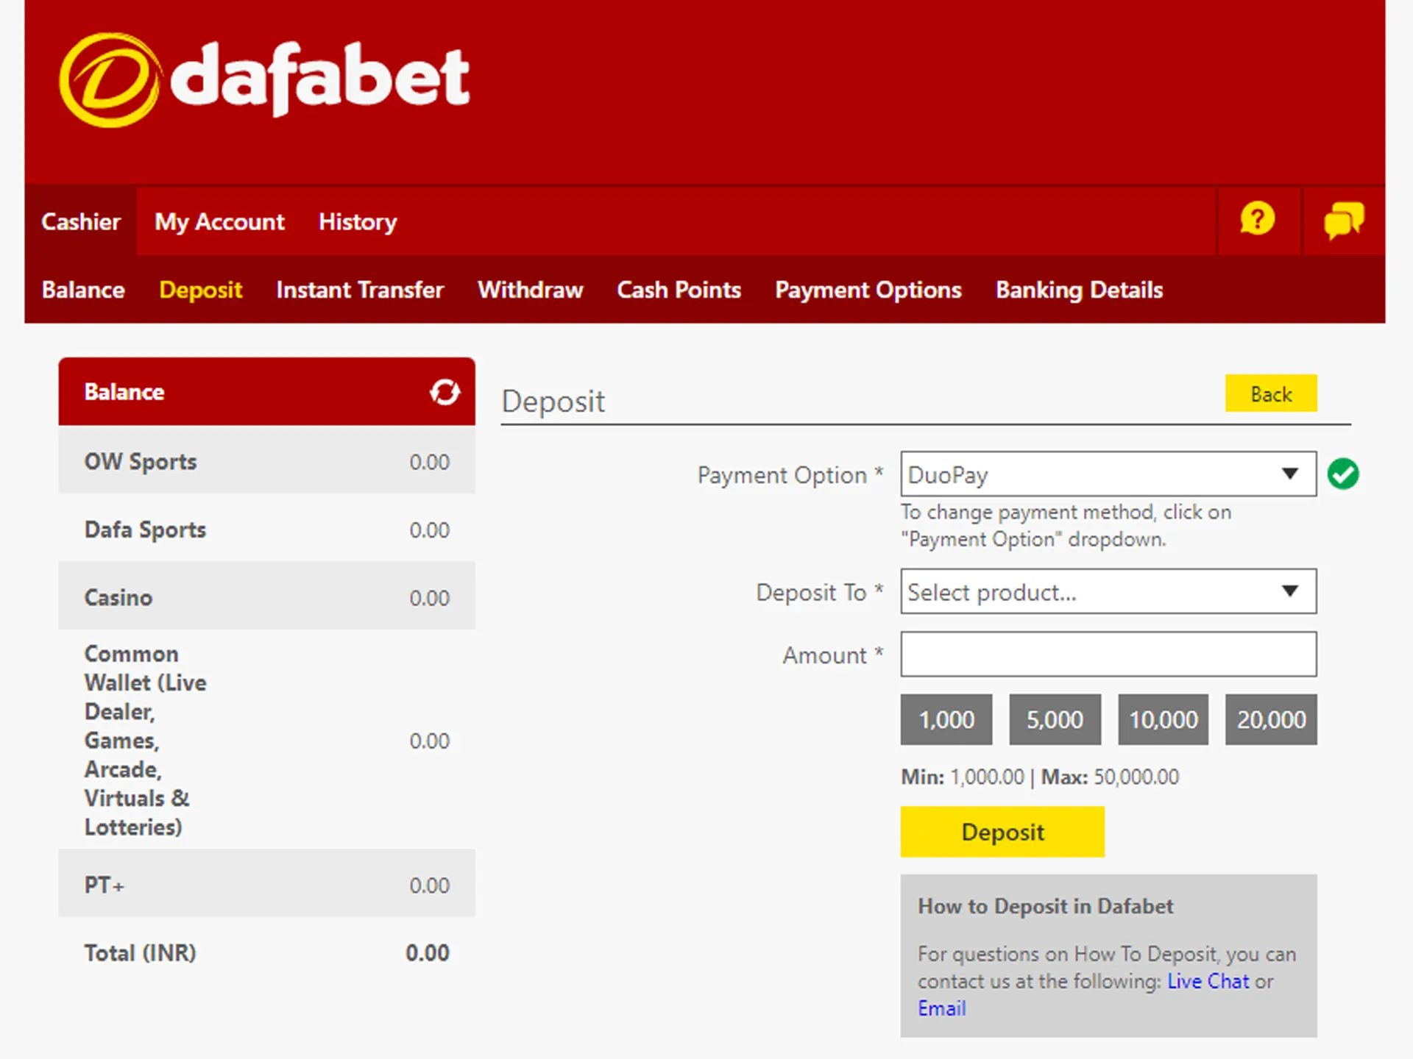The width and height of the screenshot is (1413, 1059).
Task: Choose the 5,000 quick amount
Action: tap(1055, 719)
